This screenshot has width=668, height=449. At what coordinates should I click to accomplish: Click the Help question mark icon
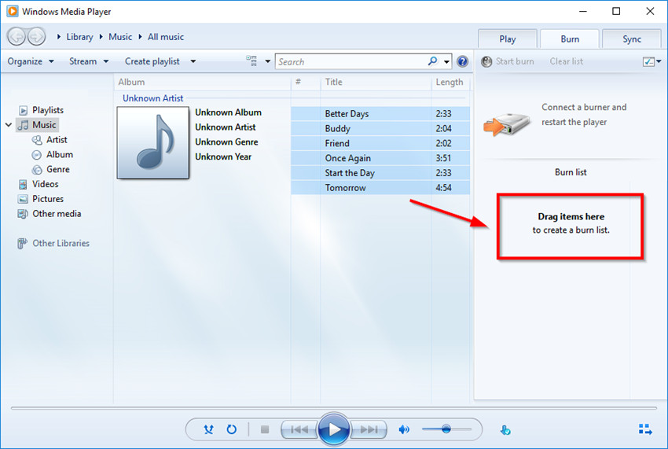pyautogui.click(x=462, y=61)
